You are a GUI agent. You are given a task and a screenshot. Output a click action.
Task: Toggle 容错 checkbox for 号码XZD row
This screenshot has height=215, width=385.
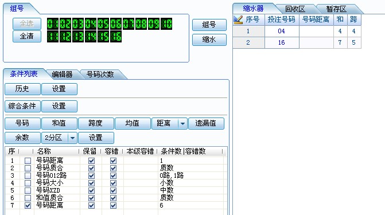click(113, 190)
